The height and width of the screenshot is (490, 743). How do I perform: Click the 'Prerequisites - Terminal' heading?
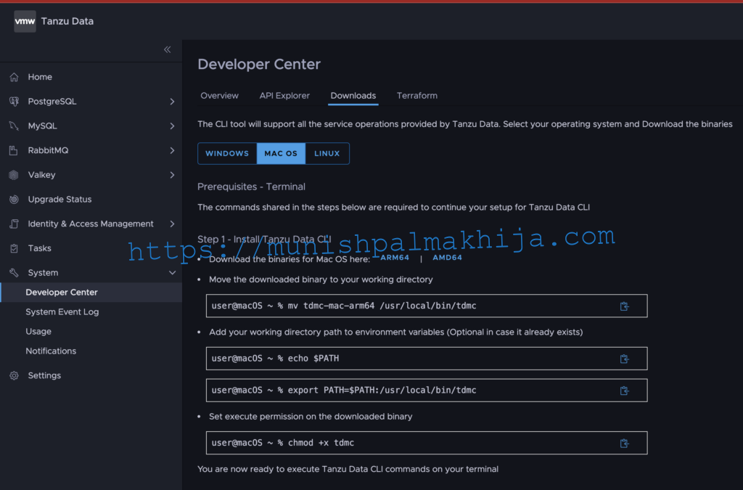coord(251,187)
